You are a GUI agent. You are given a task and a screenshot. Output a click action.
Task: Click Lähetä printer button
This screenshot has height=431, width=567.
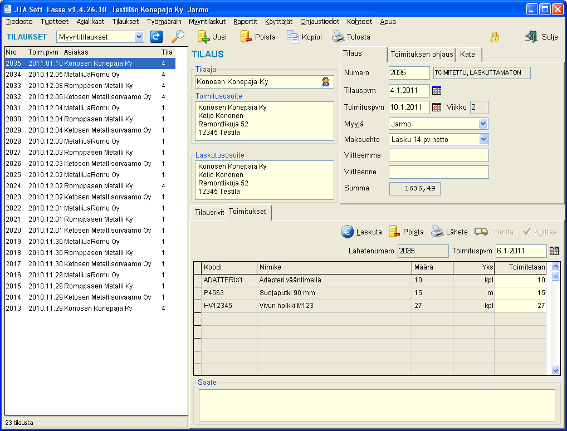click(x=449, y=232)
